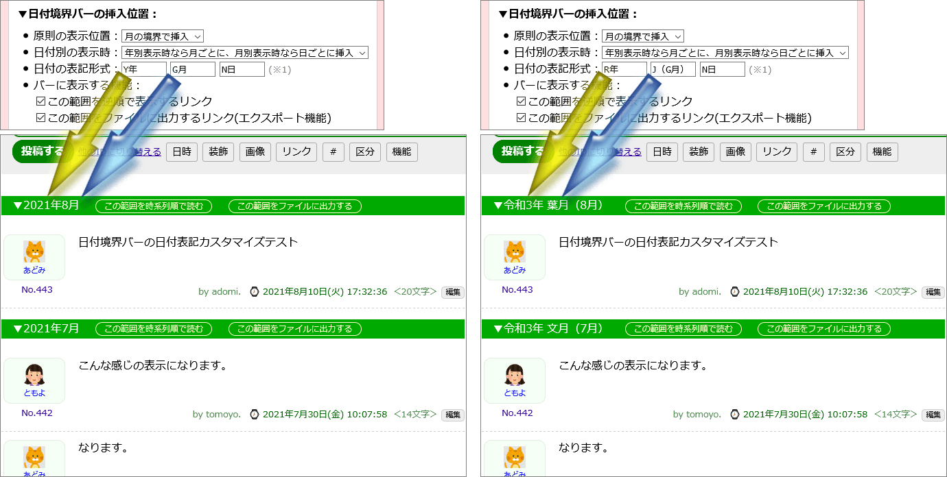The image size is (947, 477).
Task: Click 日時 button above the 2021年8月 bar
Action: click(182, 152)
